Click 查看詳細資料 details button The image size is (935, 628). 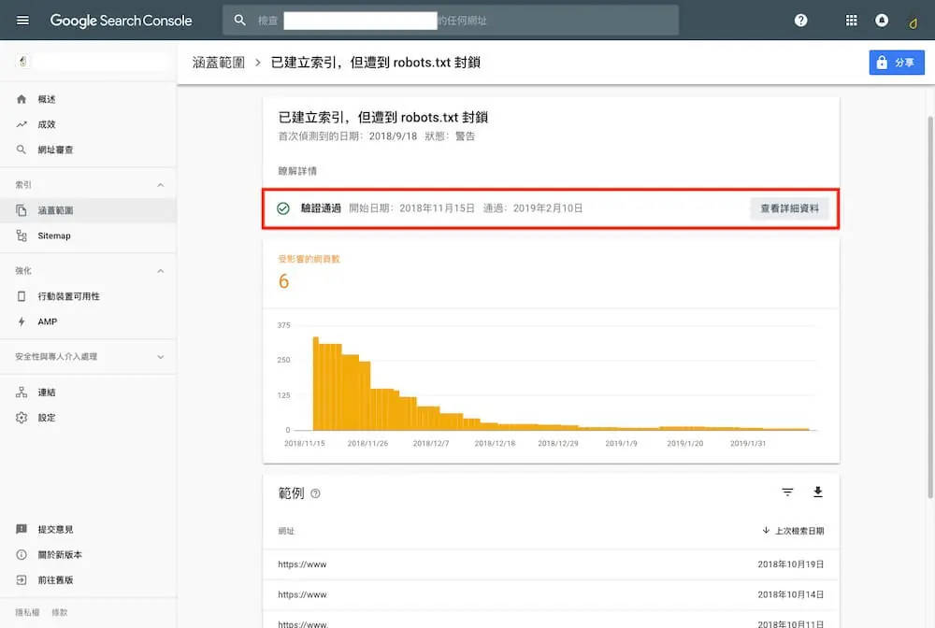point(789,208)
